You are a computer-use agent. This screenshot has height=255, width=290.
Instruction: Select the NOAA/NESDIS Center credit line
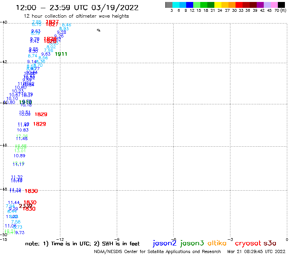click(158, 251)
